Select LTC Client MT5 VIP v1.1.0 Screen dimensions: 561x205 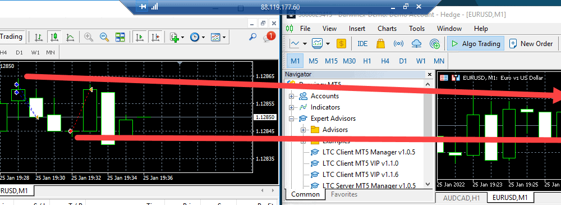360,163
